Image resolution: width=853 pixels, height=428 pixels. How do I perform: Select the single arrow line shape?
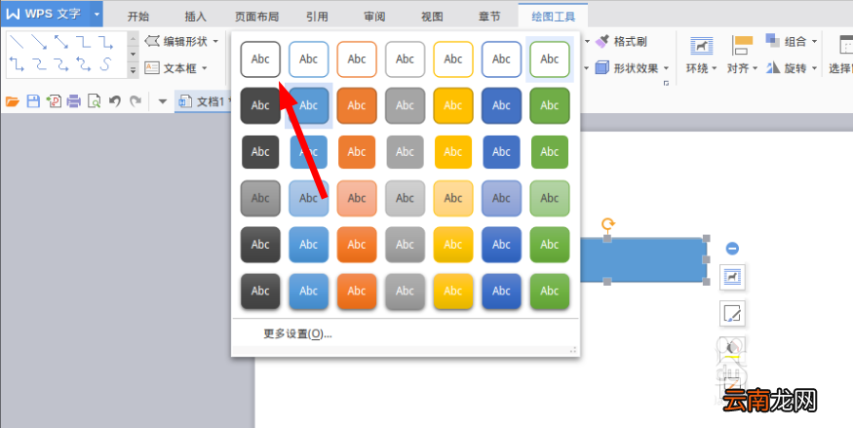(x=39, y=41)
